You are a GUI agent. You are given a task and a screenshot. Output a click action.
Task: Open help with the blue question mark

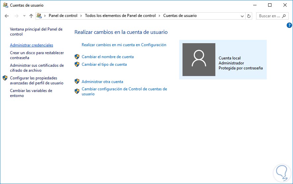289,25
